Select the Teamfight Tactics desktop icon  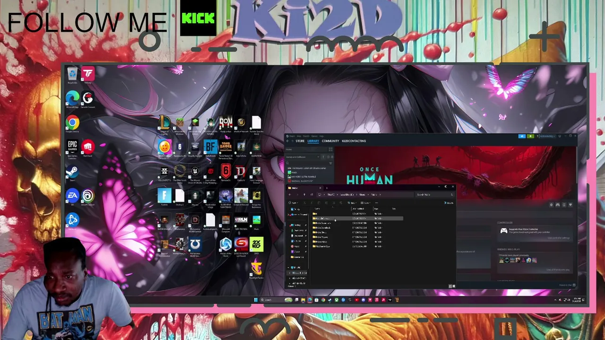point(256,269)
